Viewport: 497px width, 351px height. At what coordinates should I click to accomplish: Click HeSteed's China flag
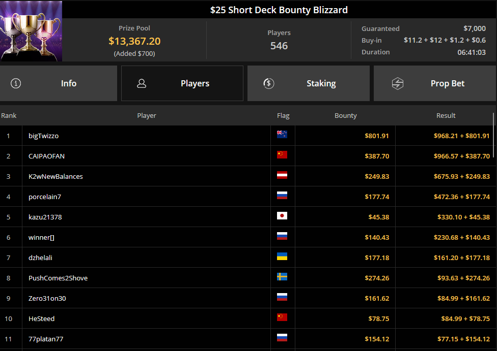pos(282,317)
